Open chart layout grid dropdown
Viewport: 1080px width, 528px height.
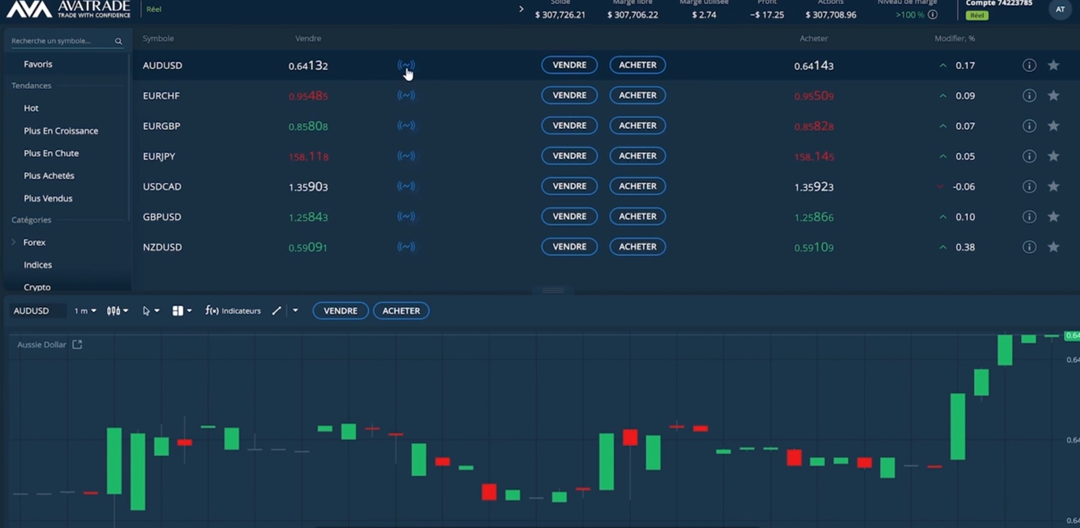tap(182, 311)
